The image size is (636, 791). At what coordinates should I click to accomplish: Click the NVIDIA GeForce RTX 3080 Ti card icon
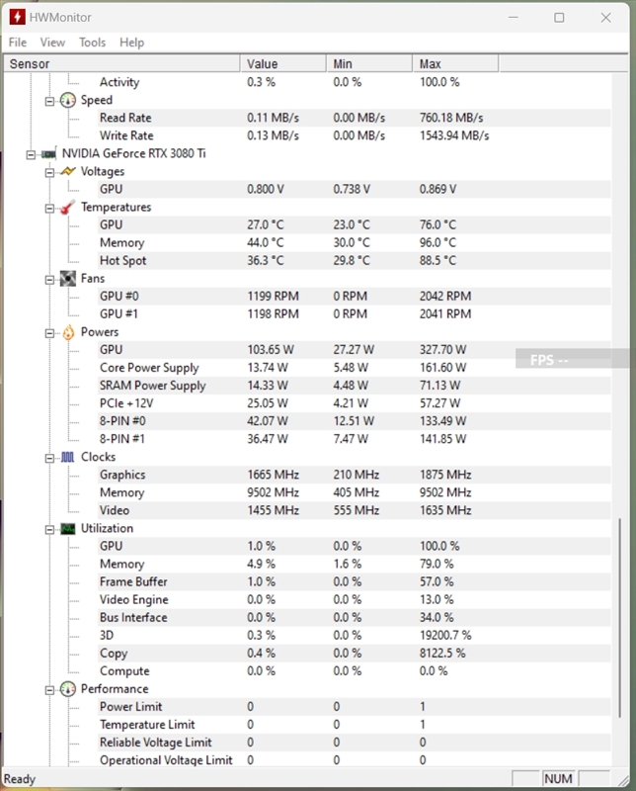tap(47, 154)
